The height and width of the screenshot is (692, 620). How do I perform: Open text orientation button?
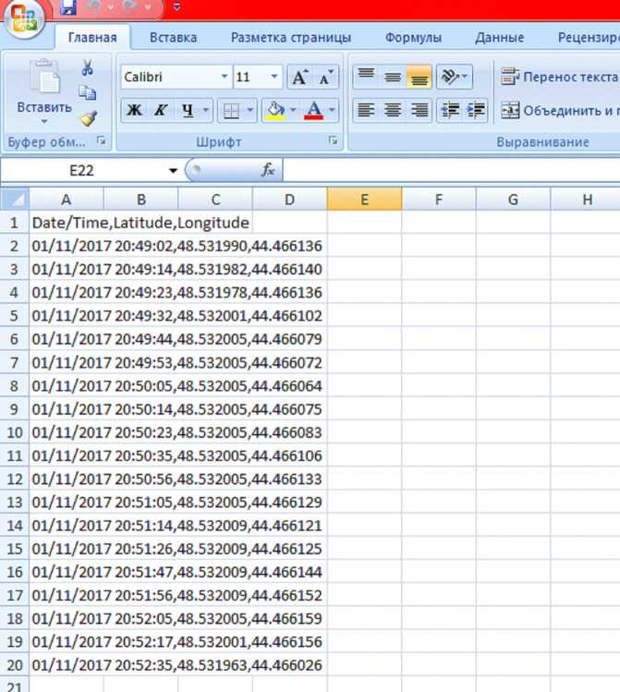(455, 78)
